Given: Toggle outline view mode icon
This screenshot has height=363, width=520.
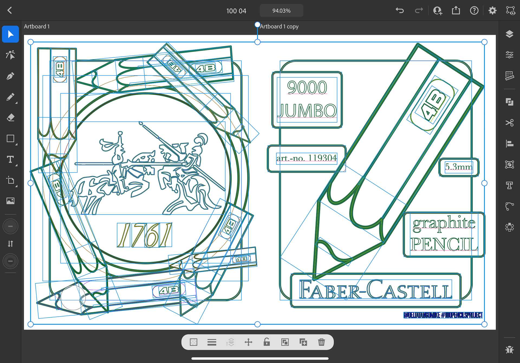Looking at the screenshot, I should point(511,11).
